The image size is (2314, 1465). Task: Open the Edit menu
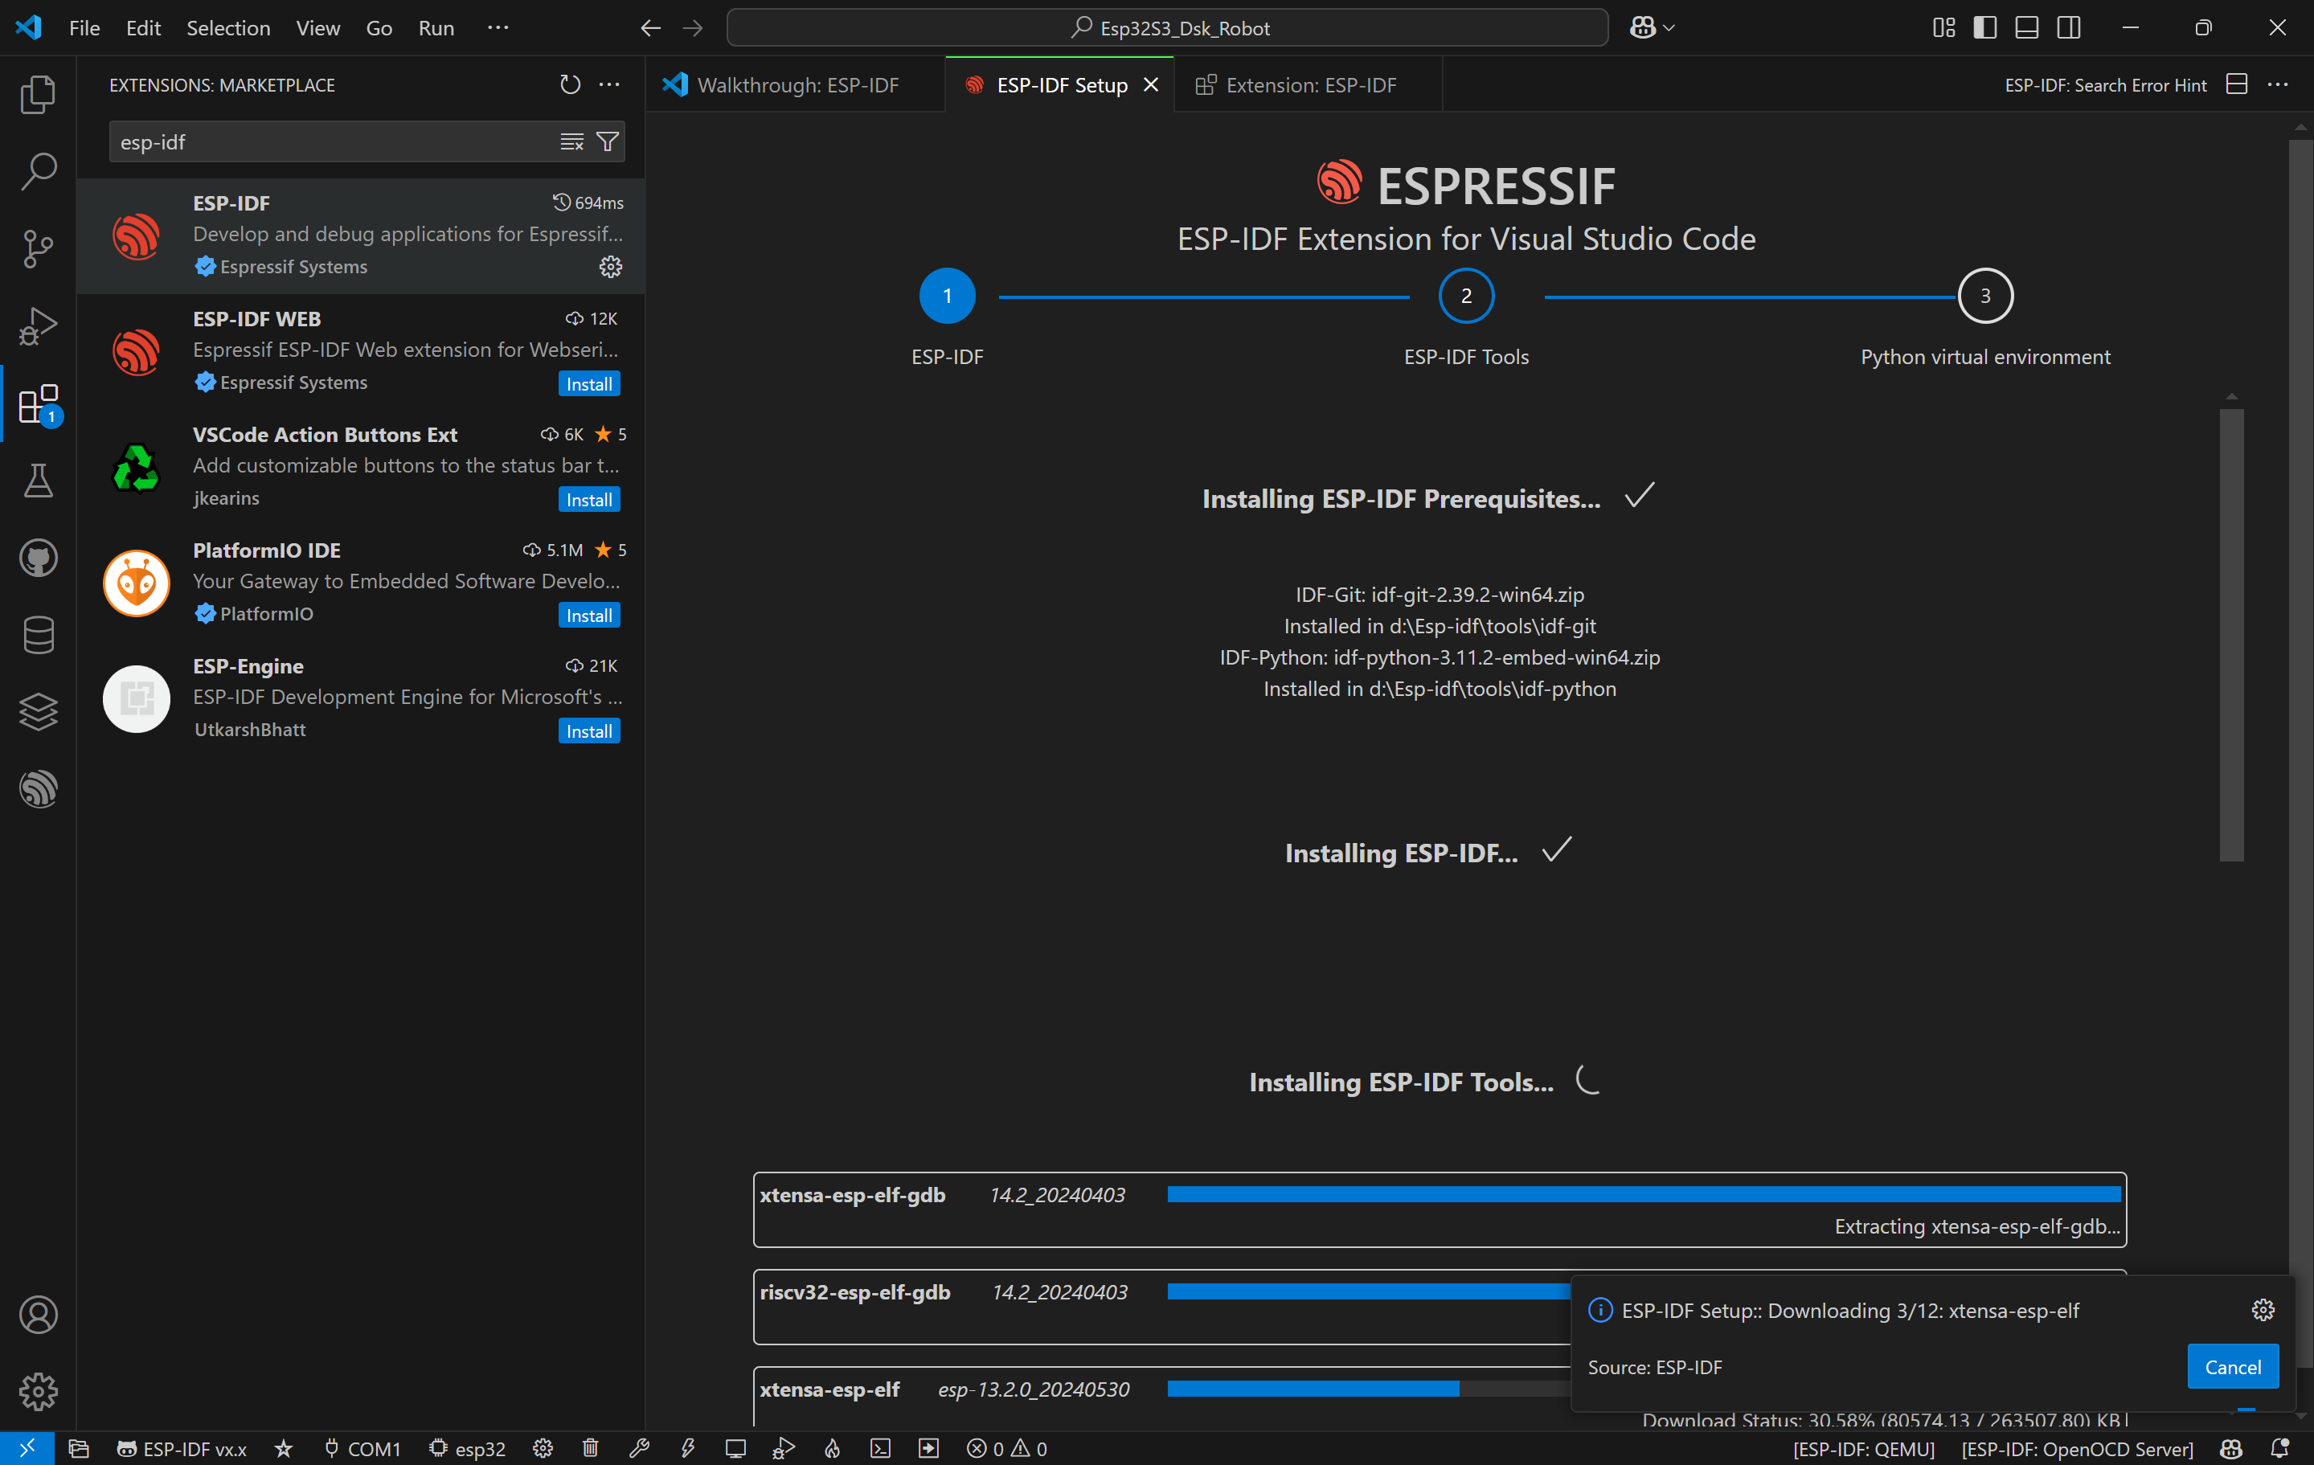coord(143,28)
